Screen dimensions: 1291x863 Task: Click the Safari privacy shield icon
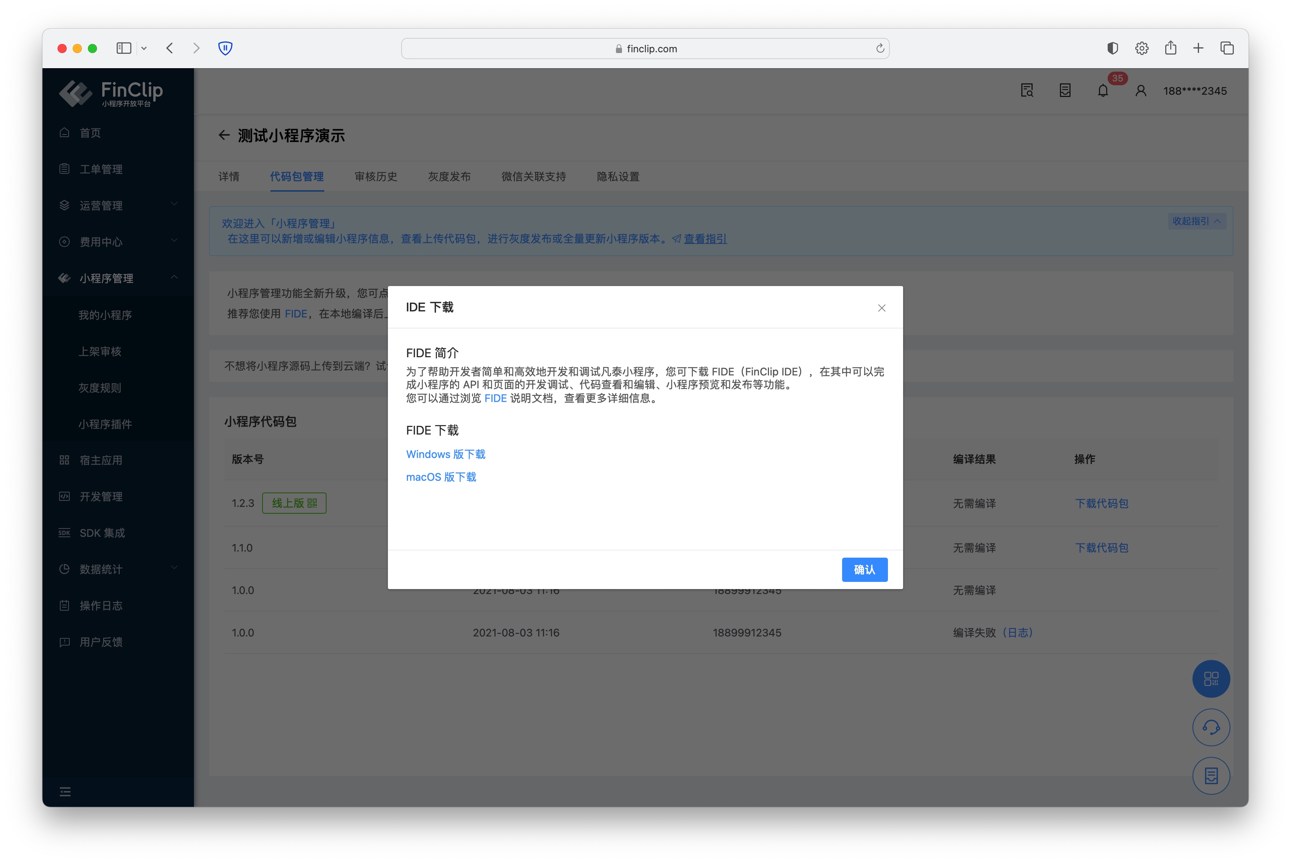tap(225, 48)
